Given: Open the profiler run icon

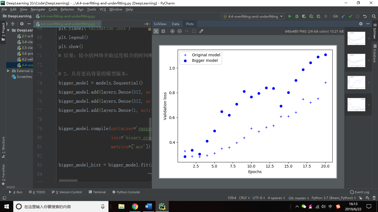Looking at the screenshot, I should (311, 16).
